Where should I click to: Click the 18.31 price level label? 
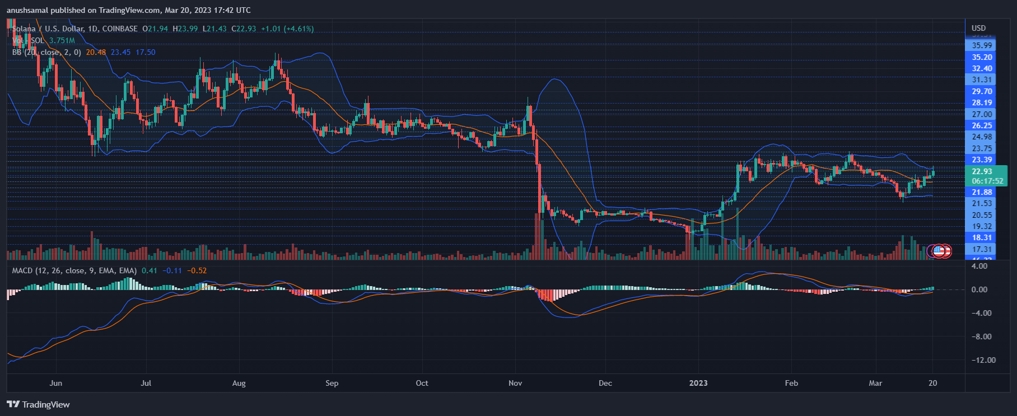[982, 237]
